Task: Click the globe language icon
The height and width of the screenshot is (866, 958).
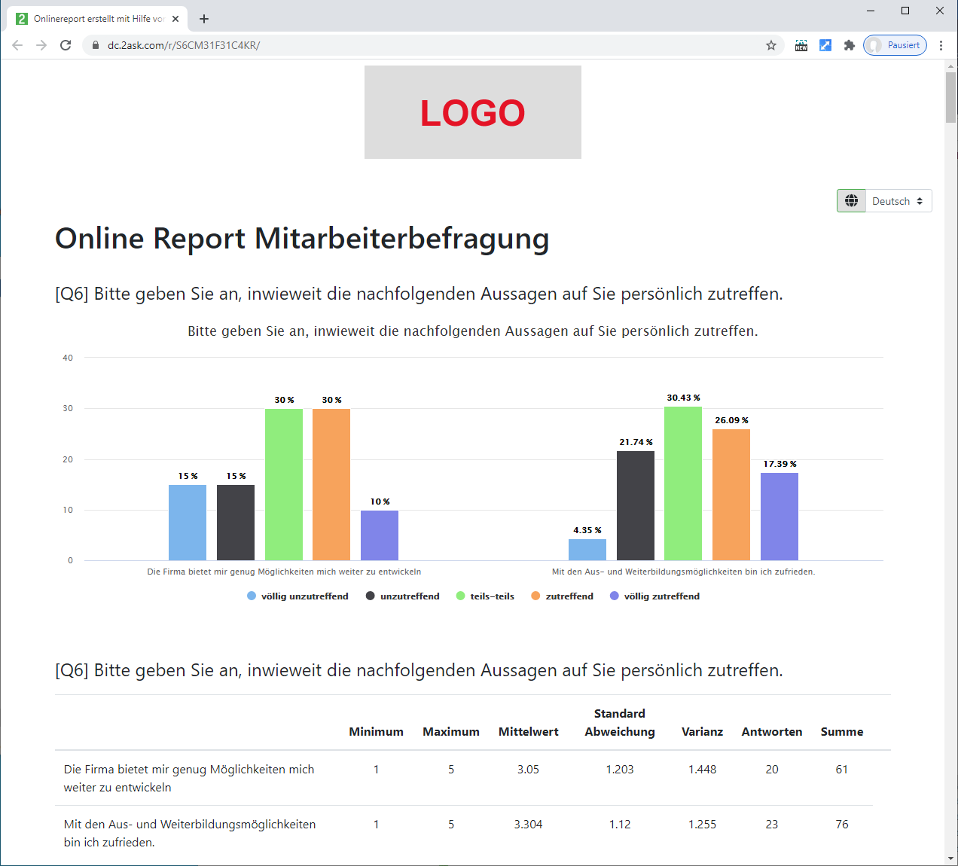Action: pyautogui.click(x=852, y=201)
